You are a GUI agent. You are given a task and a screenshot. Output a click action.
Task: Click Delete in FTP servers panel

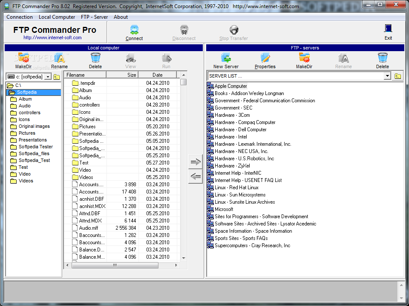(383, 61)
